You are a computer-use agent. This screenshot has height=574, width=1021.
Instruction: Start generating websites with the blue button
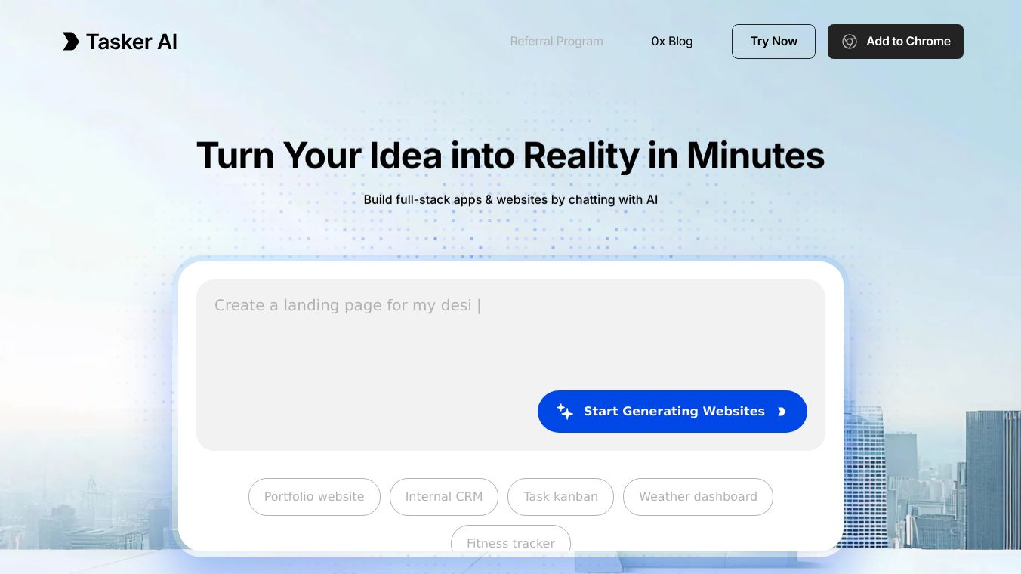tap(672, 412)
